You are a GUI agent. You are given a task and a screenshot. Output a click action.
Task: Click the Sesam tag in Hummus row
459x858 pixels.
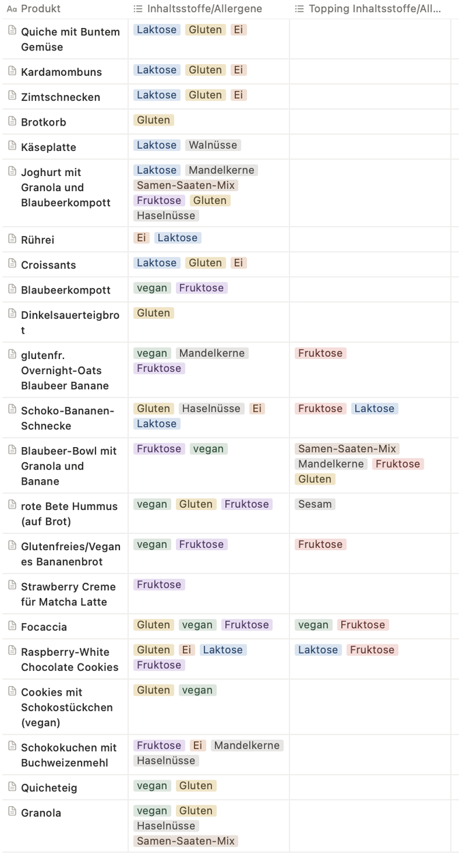point(314,504)
